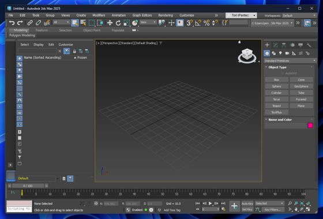The width and height of the screenshot is (323, 219).
Task: Toggle Window/Crossing selection icon
Action: coord(100,22)
